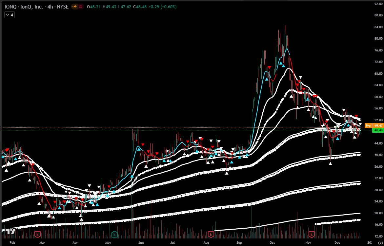This screenshot has width=384, height=246.
Task: Click the red earnings E marker in November
Action: (x=312, y=235)
